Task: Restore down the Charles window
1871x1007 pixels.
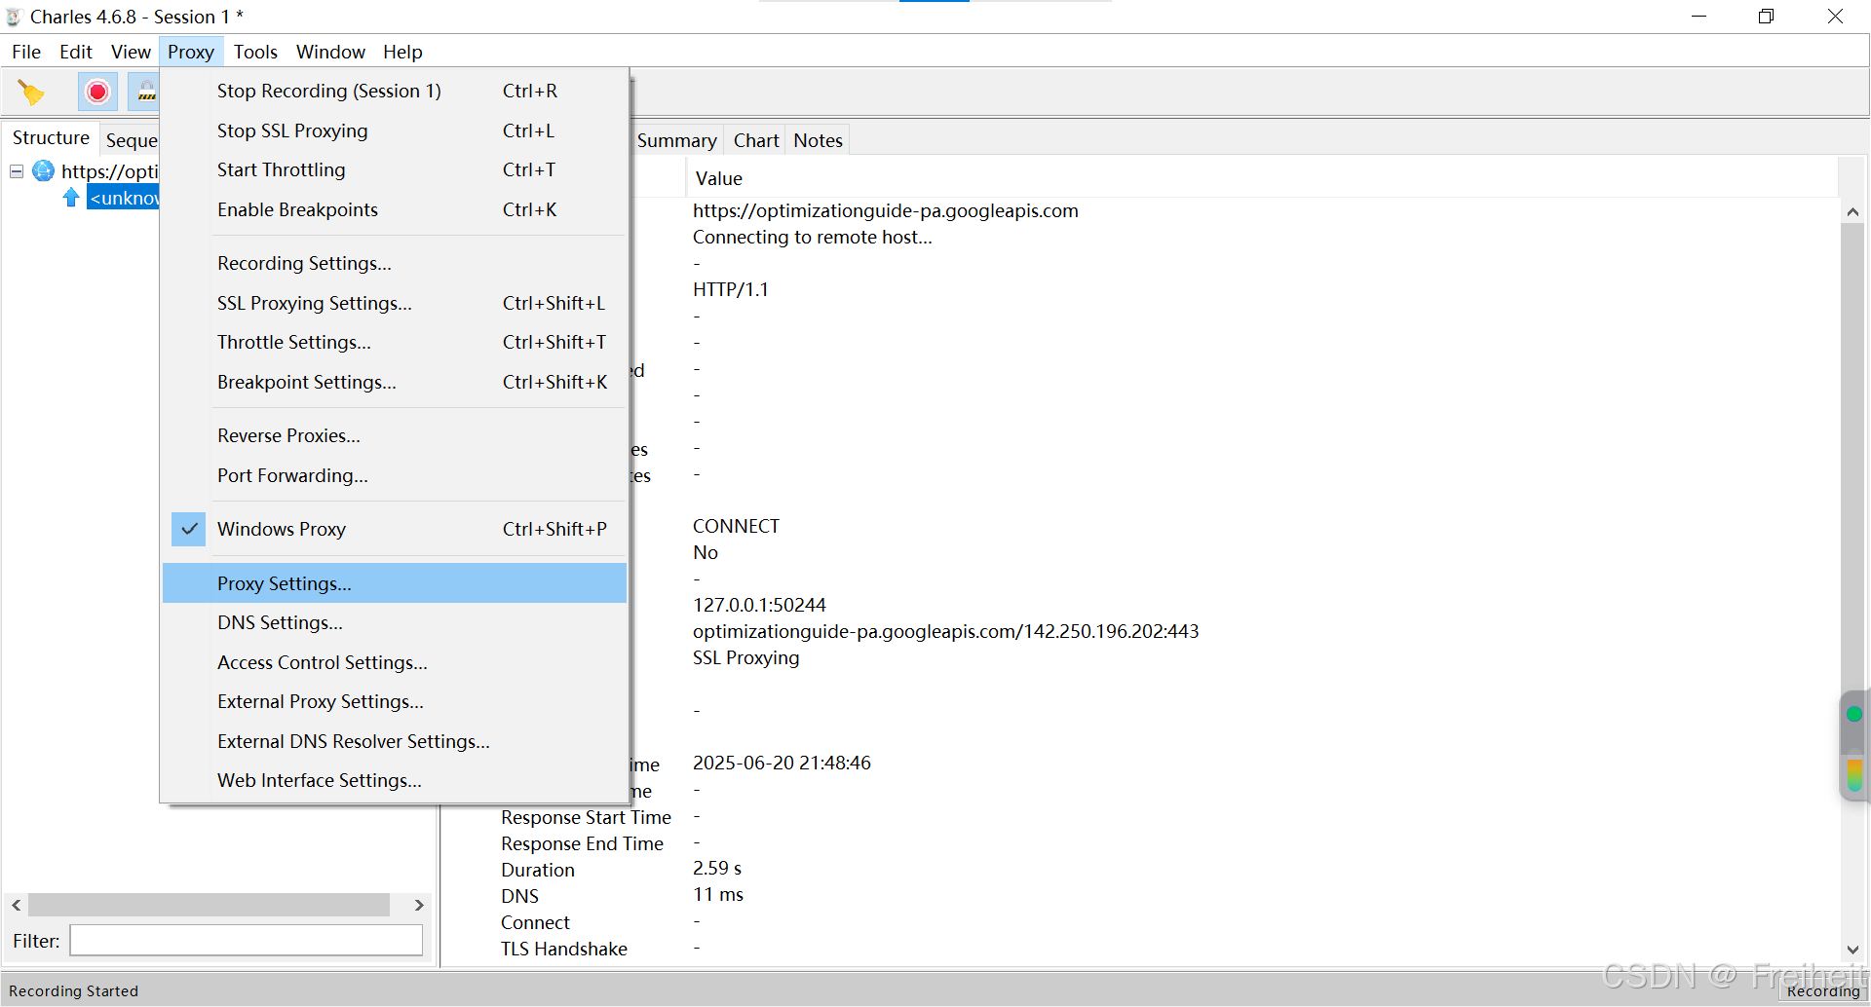Action: 1766,17
